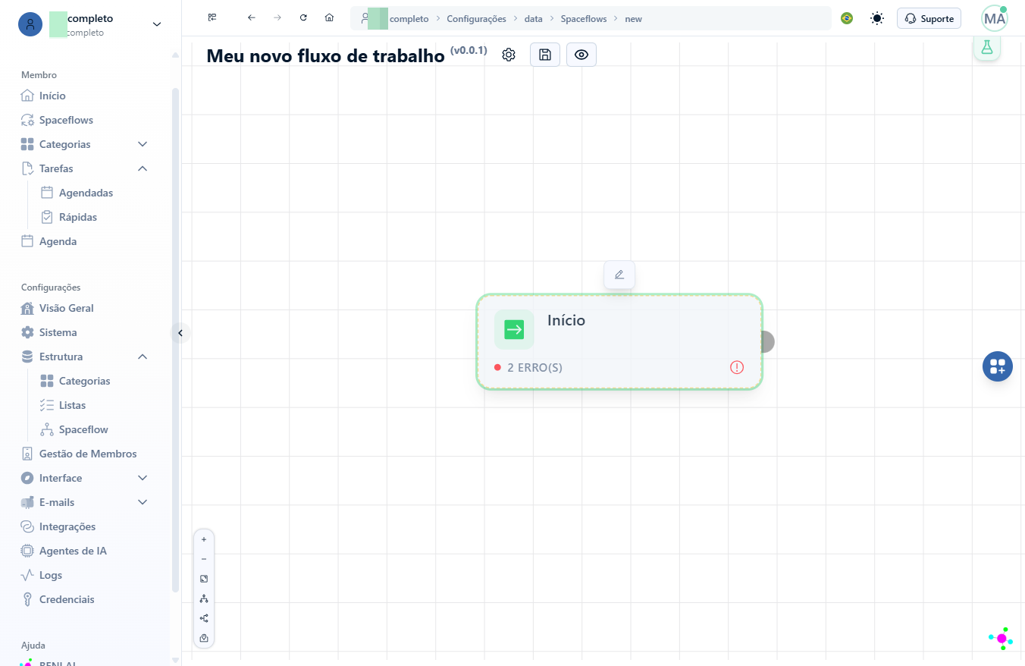1025x666 pixels.
Task: Navigate back with the left arrow
Action: point(252,17)
